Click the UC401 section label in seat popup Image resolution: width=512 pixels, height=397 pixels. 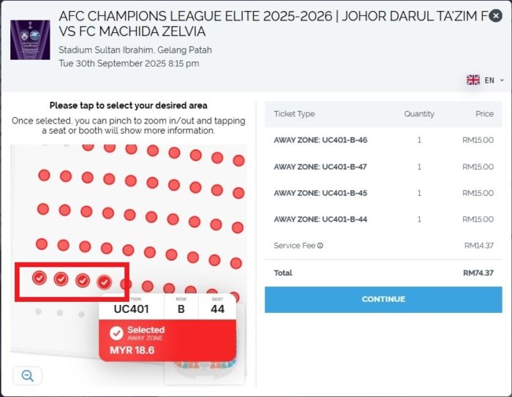click(x=132, y=309)
